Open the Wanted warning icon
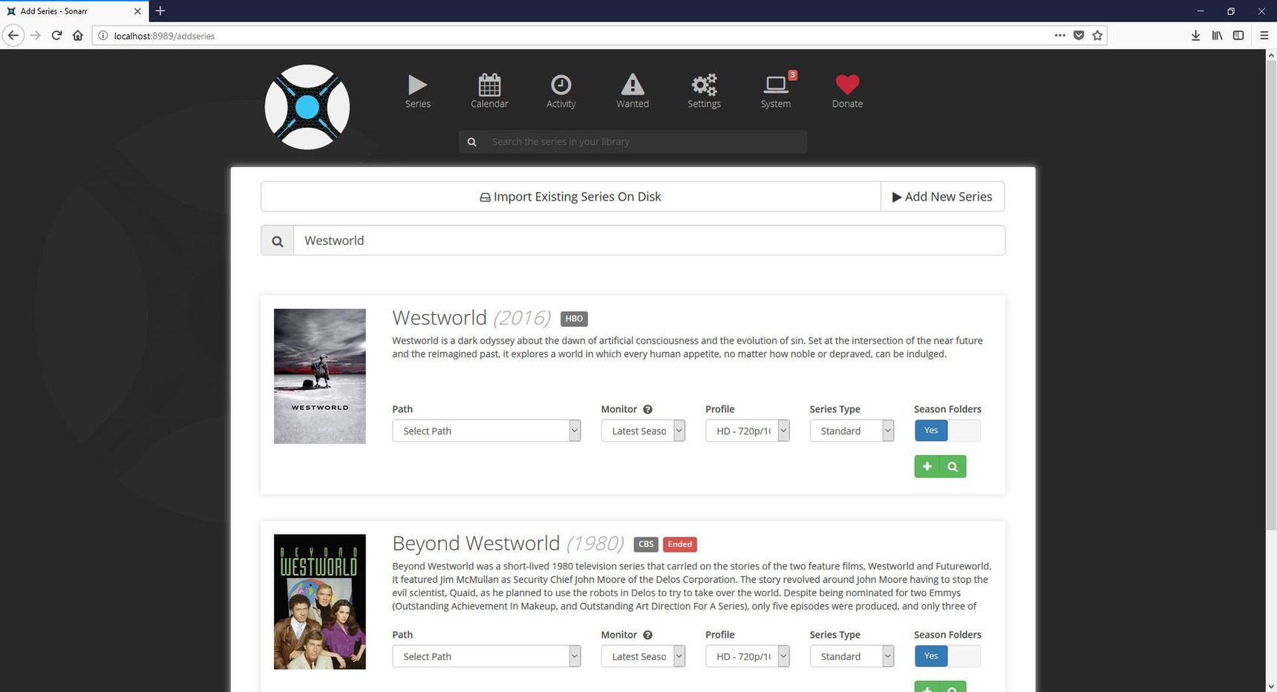1277x692 pixels. point(633,85)
